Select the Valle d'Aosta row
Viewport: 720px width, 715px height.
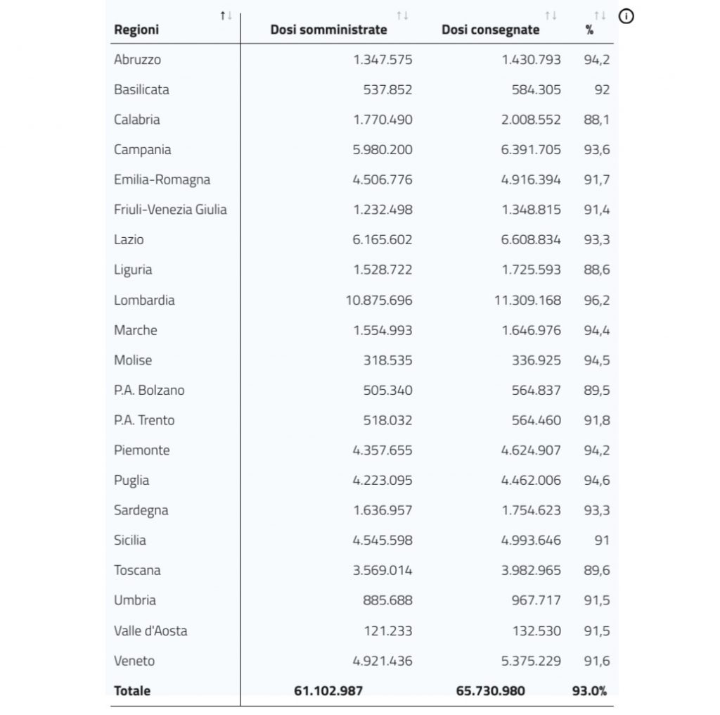(362, 631)
